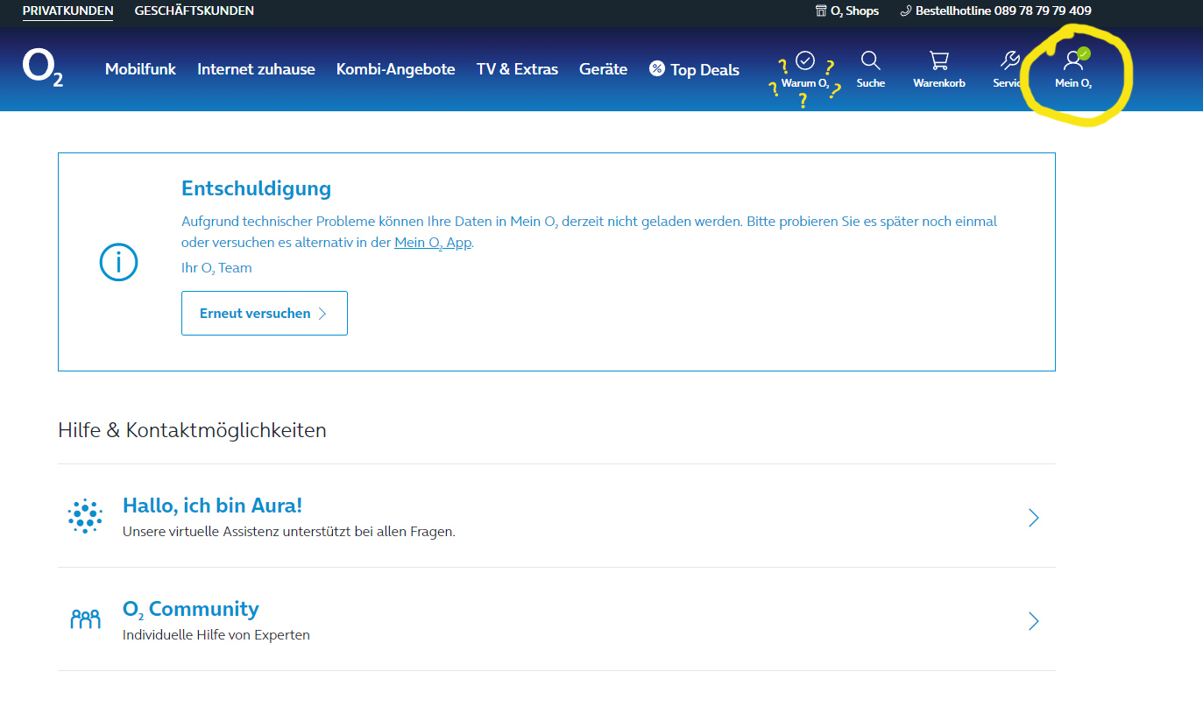This screenshot has height=714, width=1203.
Task: Open the Mobilfunk menu
Action: (x=140, y=69)
